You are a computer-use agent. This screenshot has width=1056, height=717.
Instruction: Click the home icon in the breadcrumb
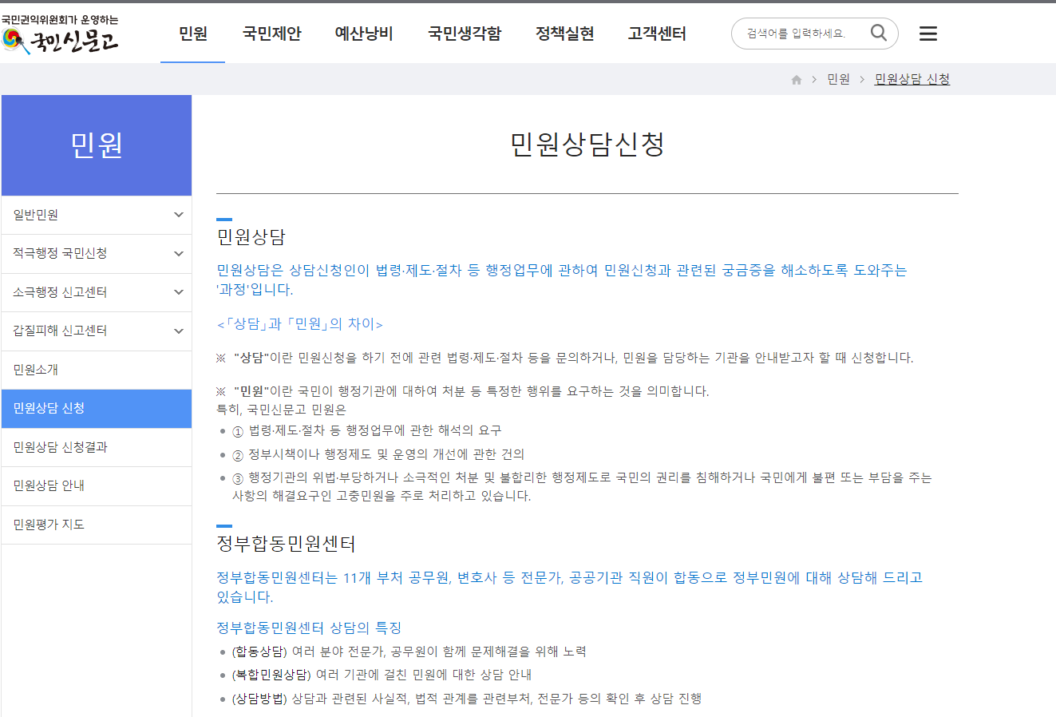pyautogui.click(x=796, y=79)
